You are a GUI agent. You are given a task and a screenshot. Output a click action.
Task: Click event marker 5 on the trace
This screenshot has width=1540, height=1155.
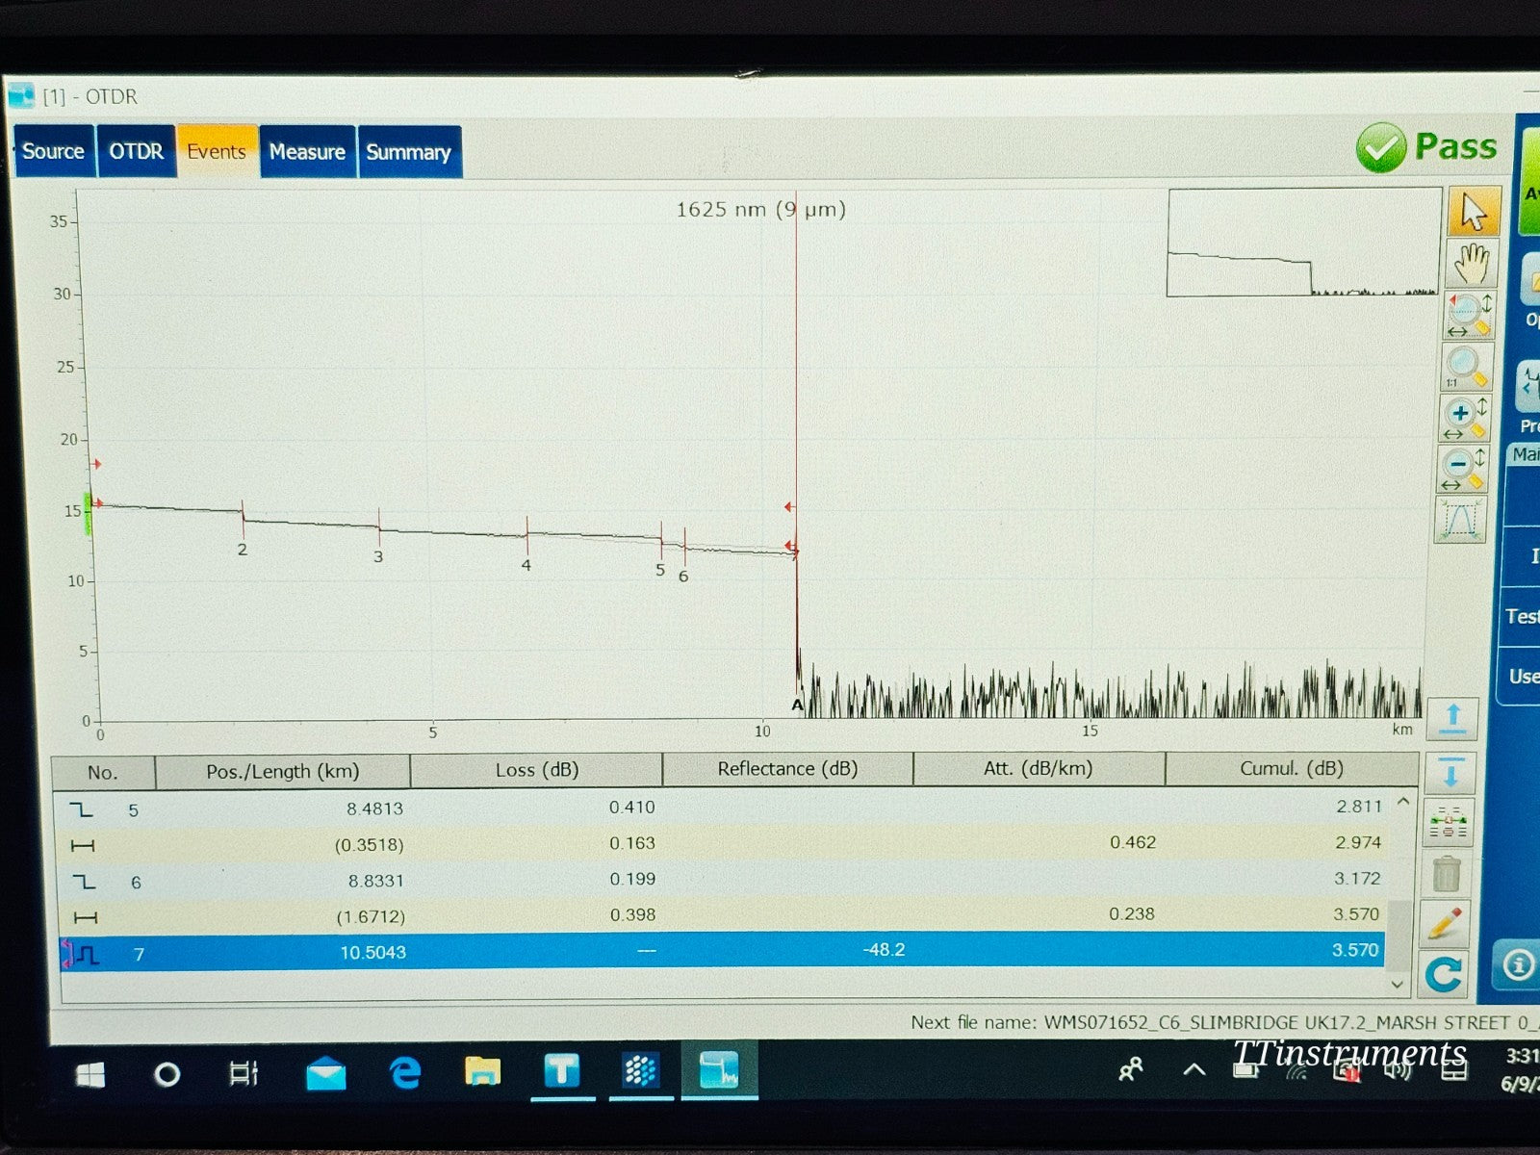660,570
